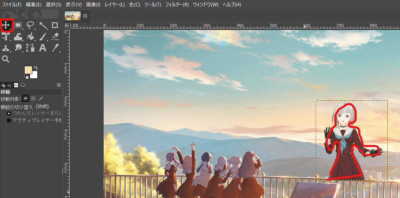This screenshot has width=400, height=198.
Task: Switch to the Images dock tab
Action: coord(16,85)
